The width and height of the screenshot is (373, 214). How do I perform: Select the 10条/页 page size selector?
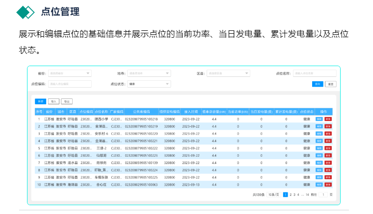[273, 195]
